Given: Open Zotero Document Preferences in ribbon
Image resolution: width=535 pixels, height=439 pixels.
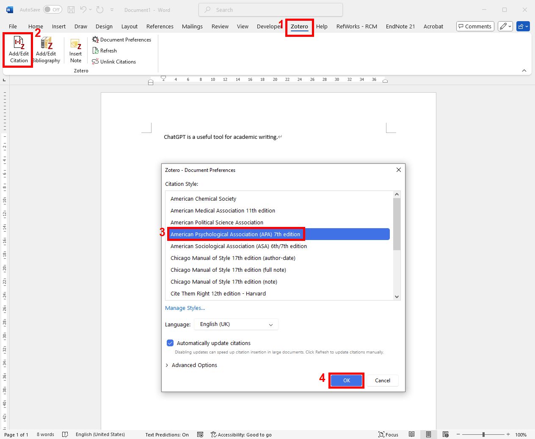Looking at the screenshot, I should point(121,40).
